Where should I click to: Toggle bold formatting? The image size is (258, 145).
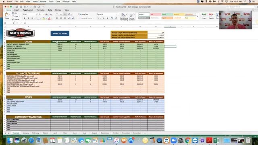(24, 19)
